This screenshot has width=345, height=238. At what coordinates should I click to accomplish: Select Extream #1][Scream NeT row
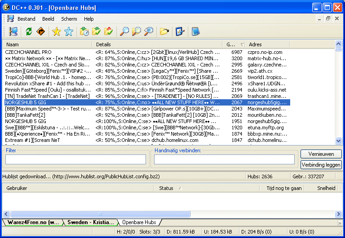[x=147, y=140]
